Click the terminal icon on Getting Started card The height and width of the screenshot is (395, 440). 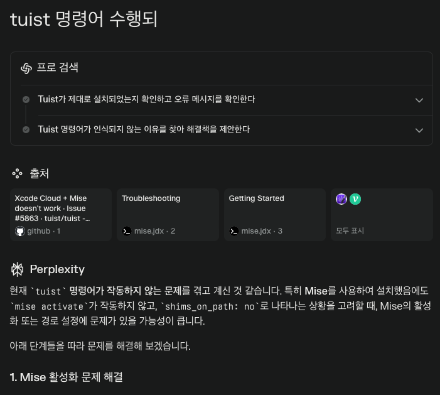coord(234,231)
